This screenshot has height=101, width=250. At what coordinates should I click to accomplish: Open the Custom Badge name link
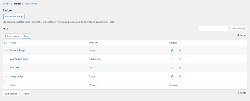pos(17,50)
